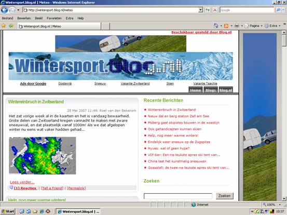Open the '(1) Reacties' link
This screenshot has width=287, height=215.
pyautogui.click(x=25, y=188)
